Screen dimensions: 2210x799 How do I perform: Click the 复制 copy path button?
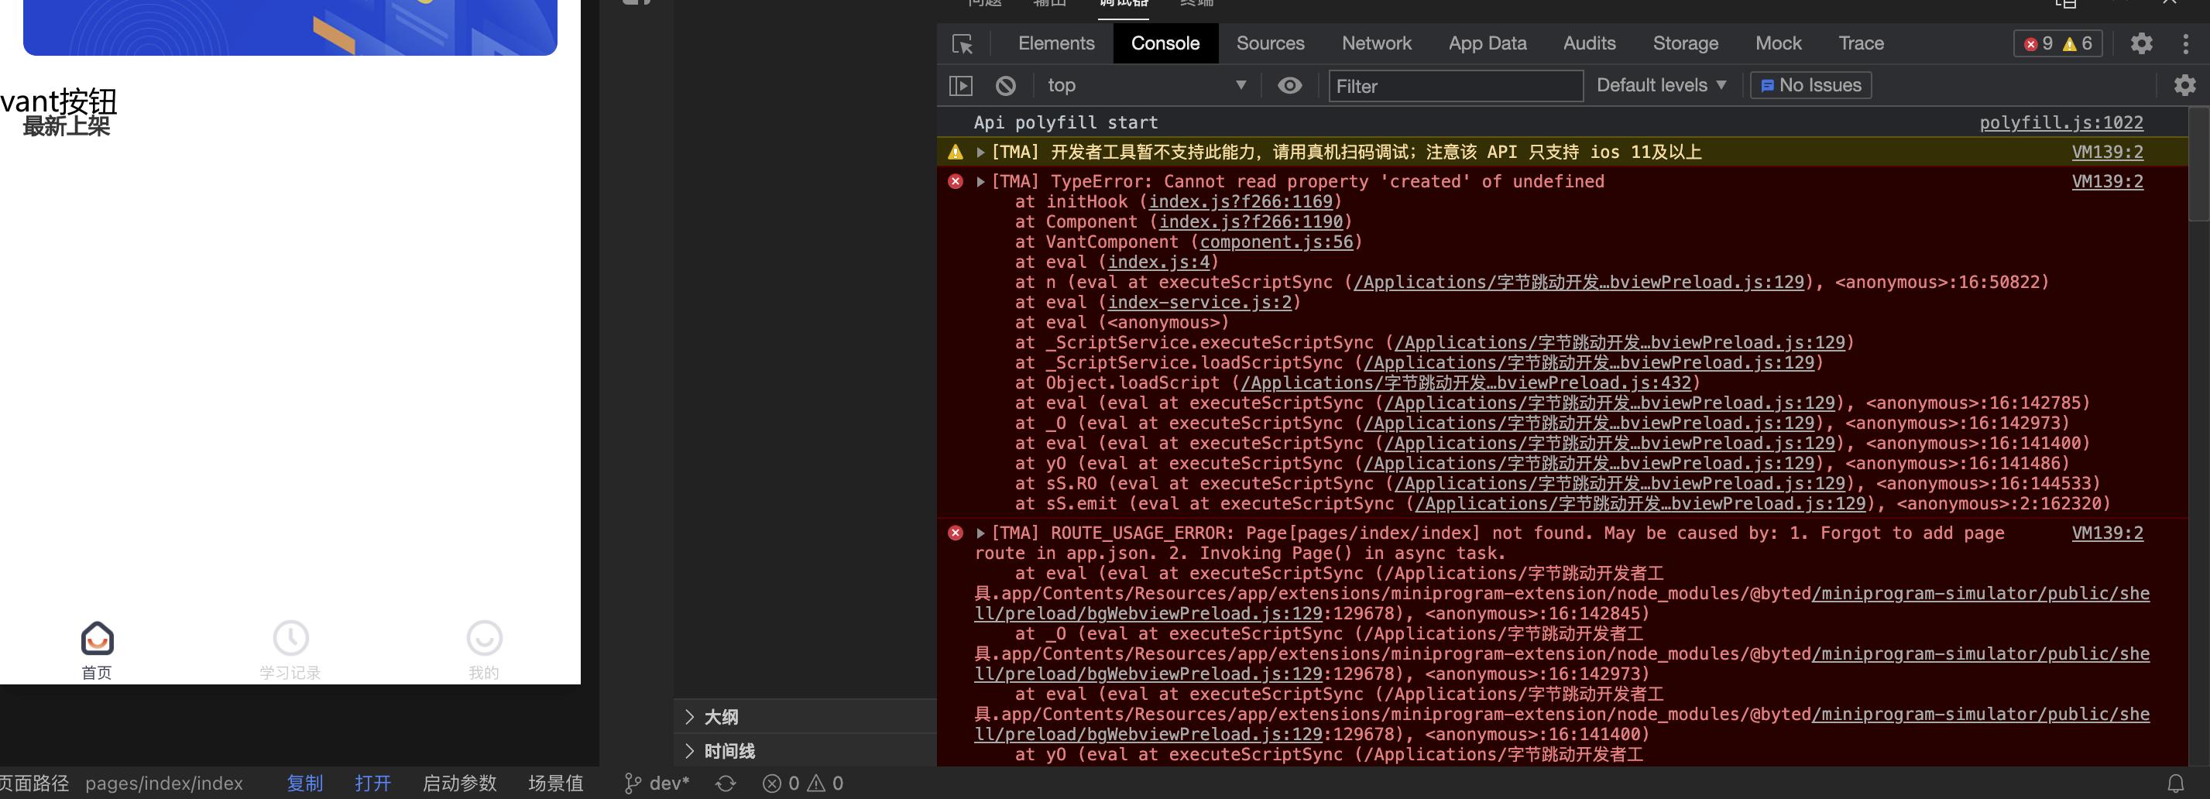click(x=304, y=784)
